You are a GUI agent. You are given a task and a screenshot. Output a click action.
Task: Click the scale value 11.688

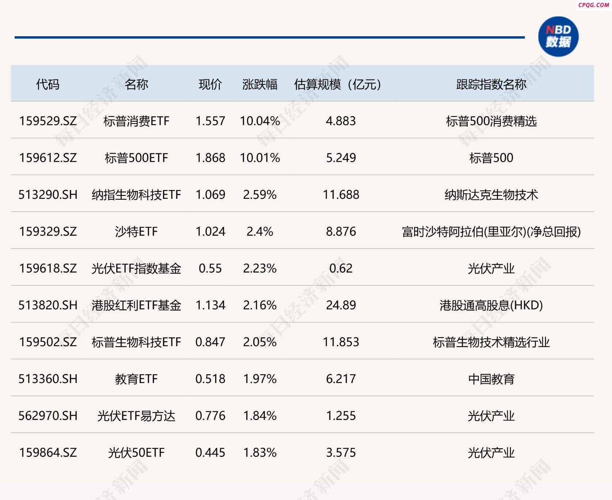pos(341,195)
